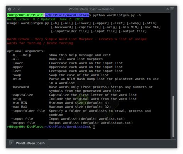Click the highlighted ~/KitPloit/WordListGen path
183x154 pixels.
[x=67, y=15]
